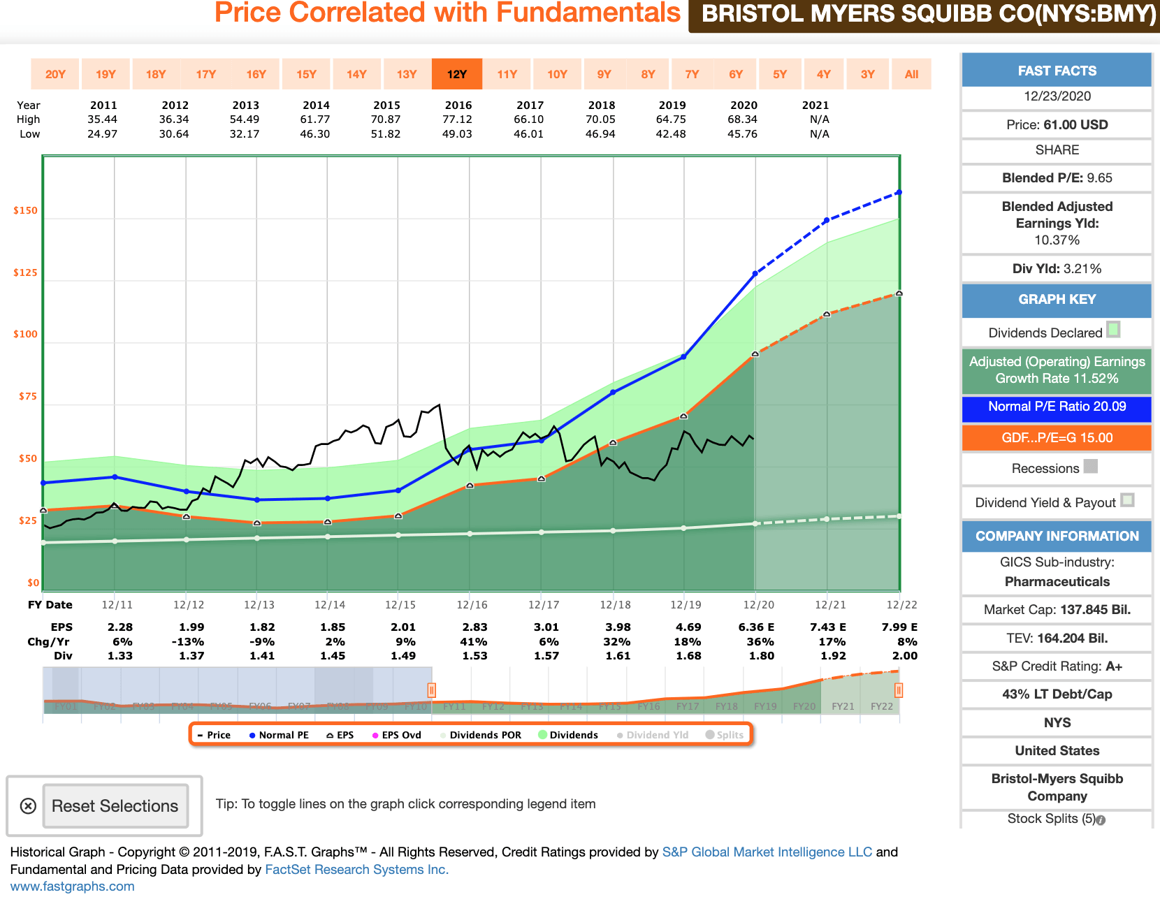Select the All timeframe tab

(x=911, y=73)
